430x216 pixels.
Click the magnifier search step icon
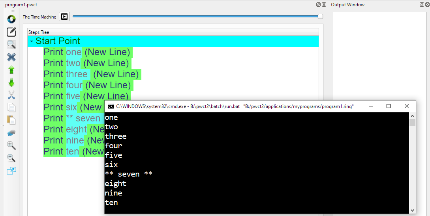pos(11,45)
